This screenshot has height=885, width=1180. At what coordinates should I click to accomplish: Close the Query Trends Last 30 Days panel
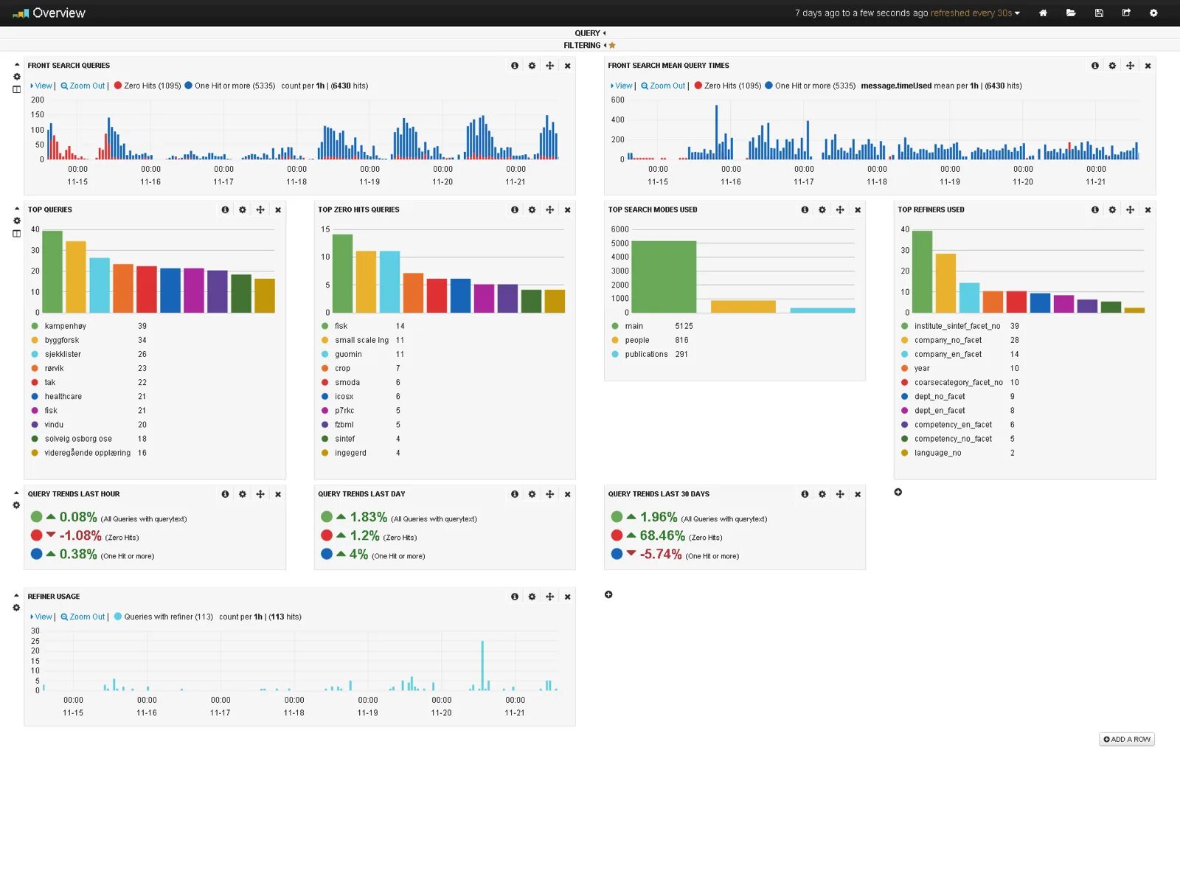[x=858, y=494]
